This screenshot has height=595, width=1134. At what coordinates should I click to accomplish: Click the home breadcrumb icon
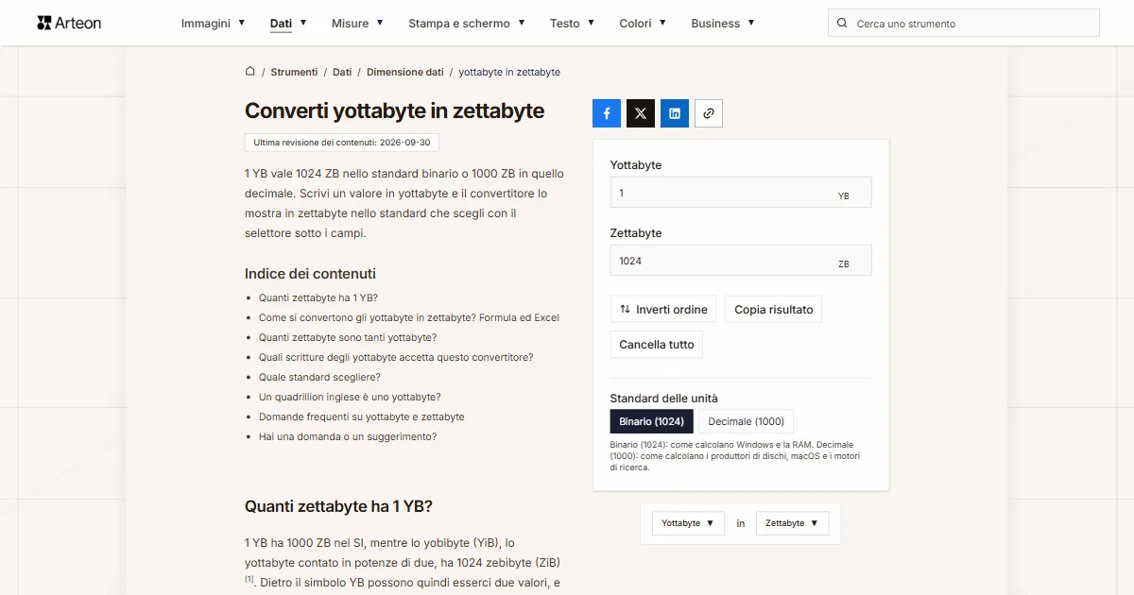click(x=249, y=71)
